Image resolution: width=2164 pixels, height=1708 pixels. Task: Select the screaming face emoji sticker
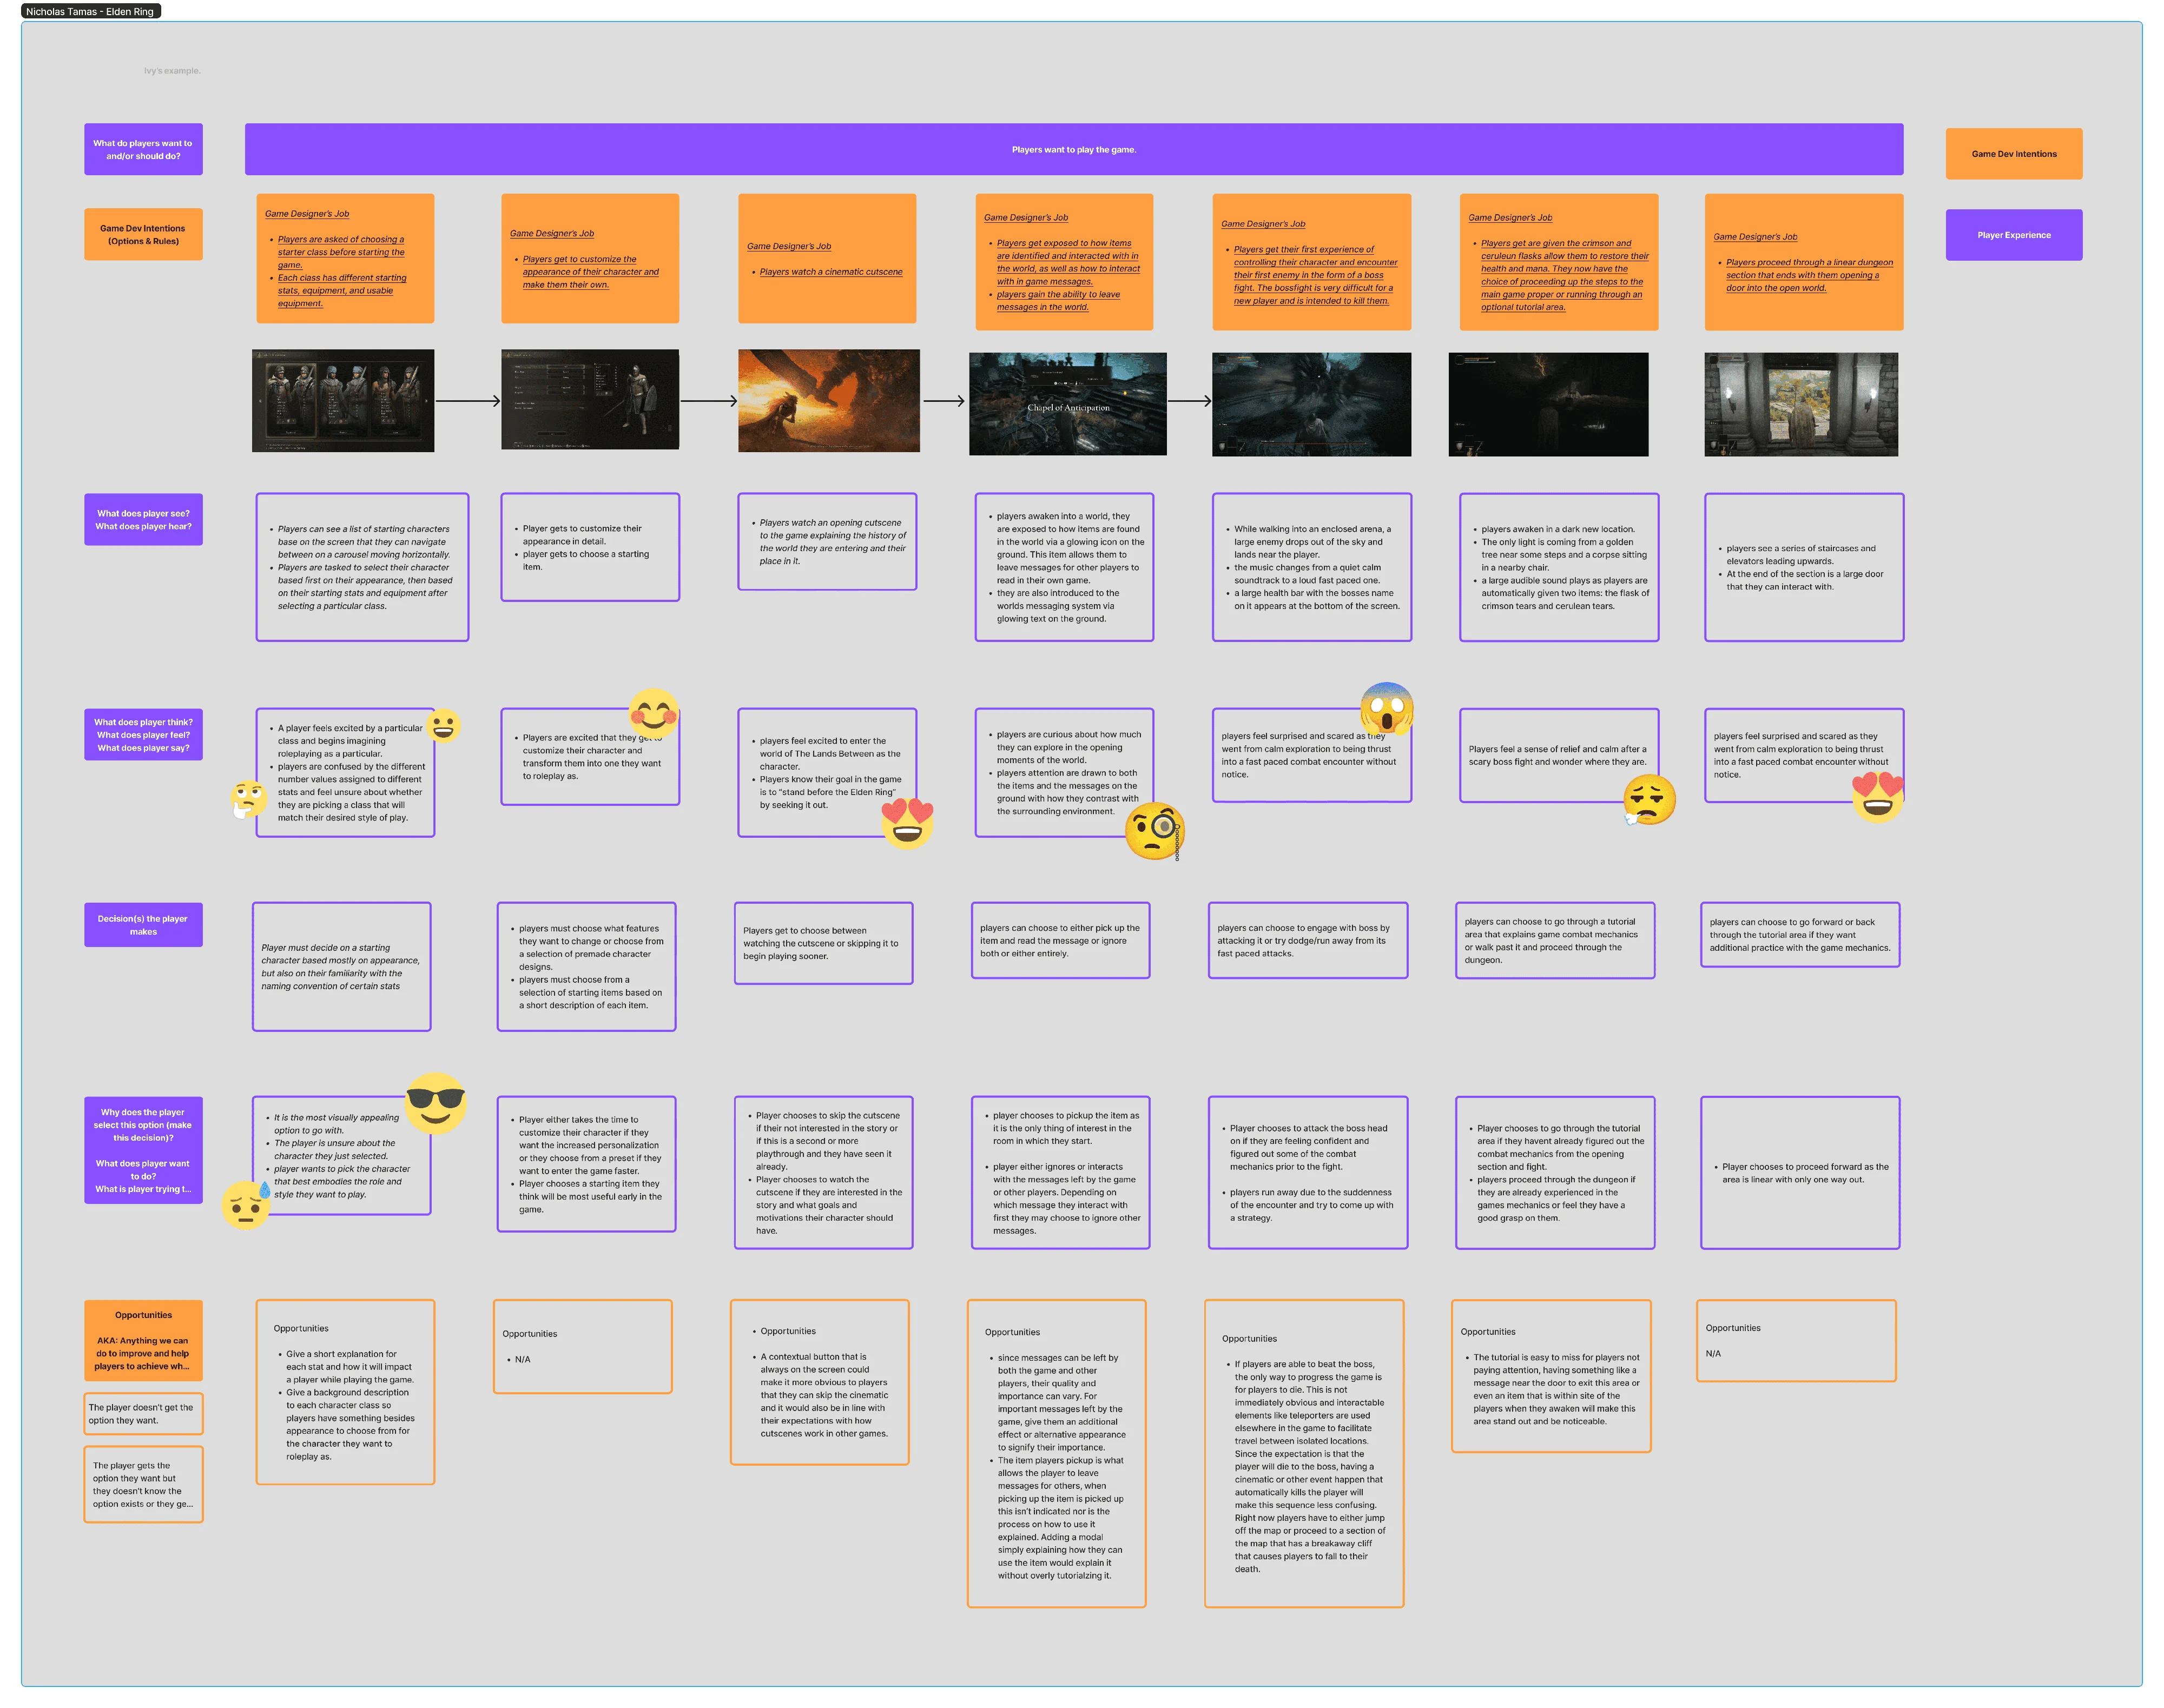pyautogui.click(x=1386, y=708)
